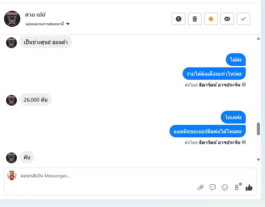The width and height of the screenshot is (265, 207).
Task: Click scrollbar down arrow in chat
Action: (258, 160)
